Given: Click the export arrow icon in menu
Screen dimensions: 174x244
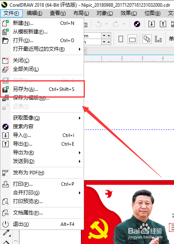Looking at the screenshot, I should pyautogui.click(x=5, y=144).
